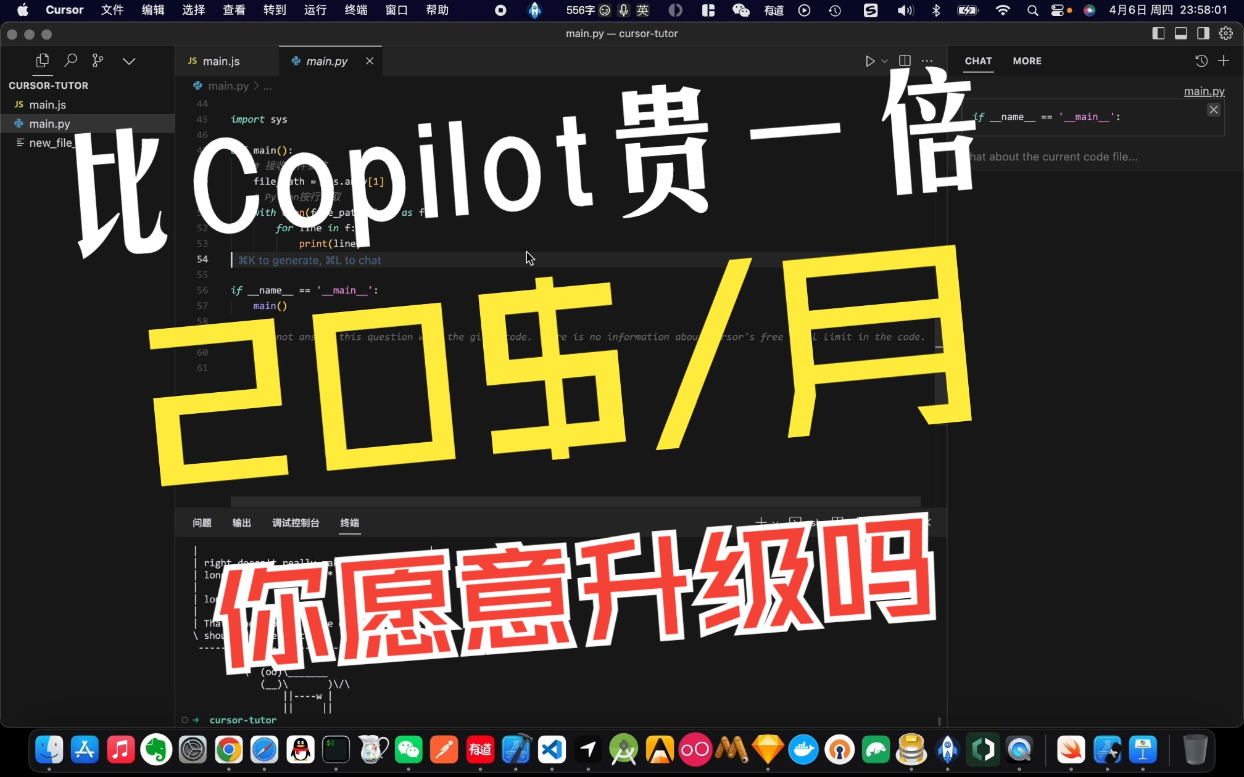The height and width of the screenshot is (777, 1244).
Task: Click the Split Editor icon
Action: pyautogui.click(x=905, y=61)
